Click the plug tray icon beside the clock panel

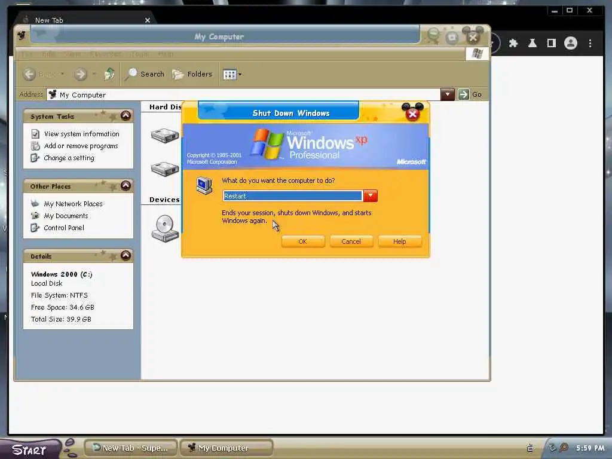[x=530, y=448]
